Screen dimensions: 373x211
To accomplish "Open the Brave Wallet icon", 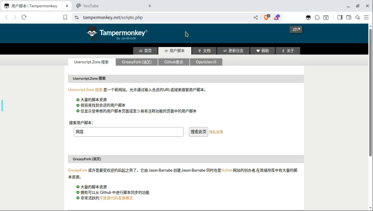I will 349,17.
